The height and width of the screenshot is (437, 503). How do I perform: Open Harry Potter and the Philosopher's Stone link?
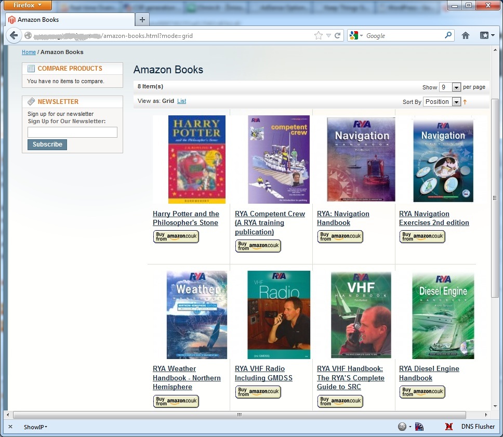point(186,218)
